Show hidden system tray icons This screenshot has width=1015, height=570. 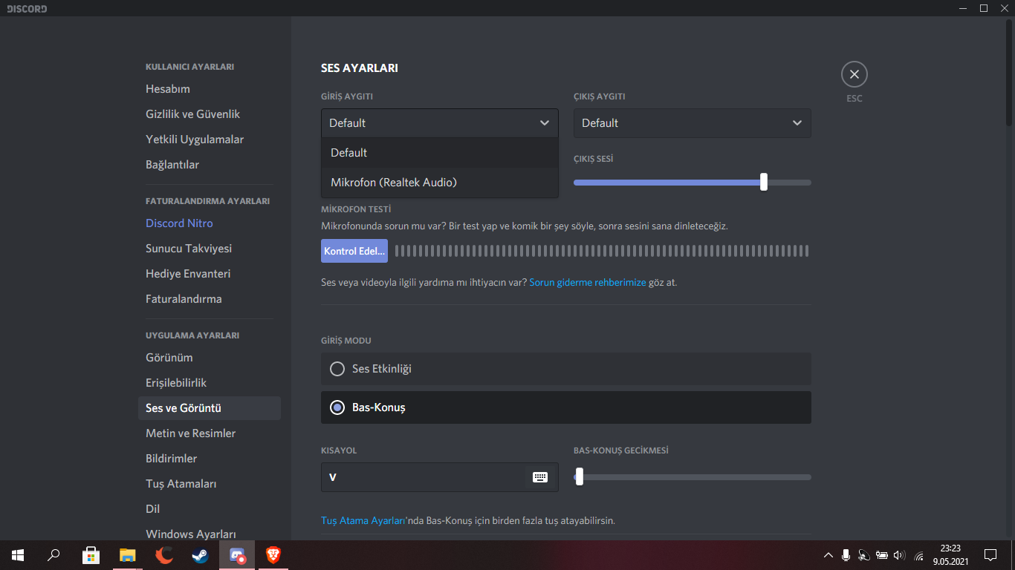click(828, 555)
